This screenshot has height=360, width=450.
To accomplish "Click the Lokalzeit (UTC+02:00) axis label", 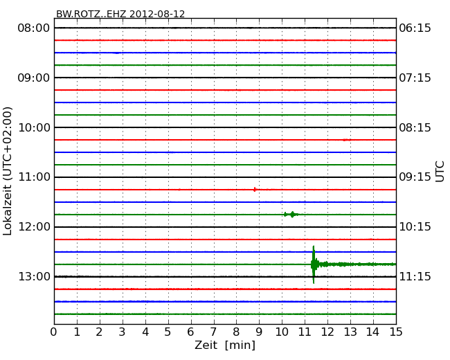I will pos(8,171).
